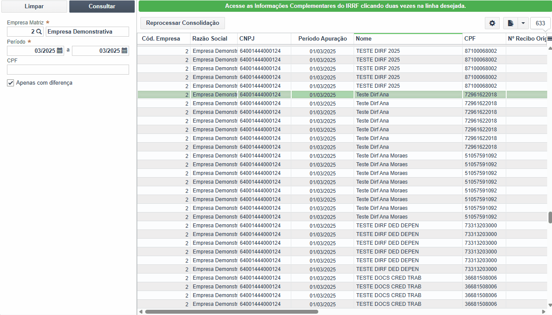
Task: Open the export options dropdown arrow
Action: (x=523, y=23)
